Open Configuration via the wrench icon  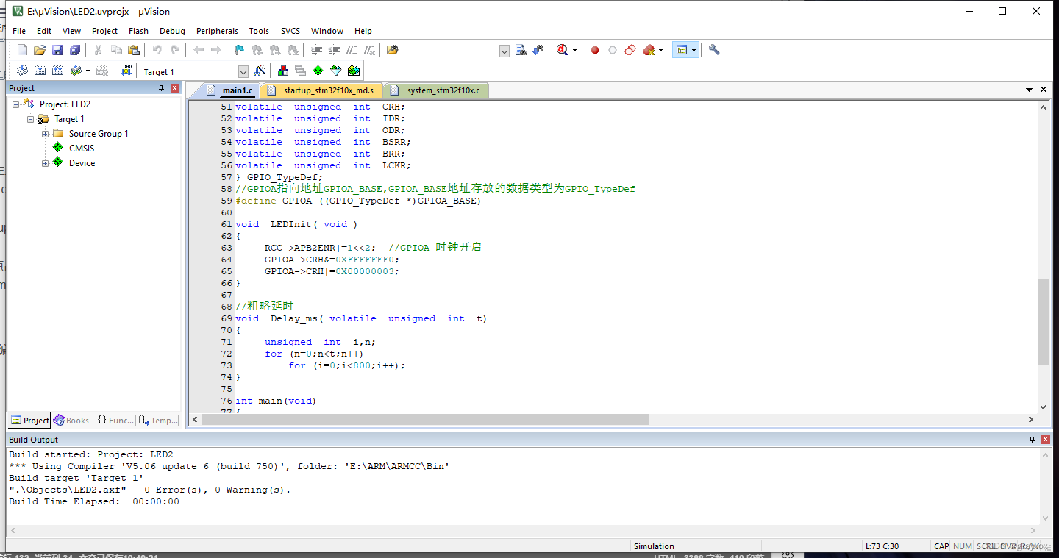tap(714, 50)
